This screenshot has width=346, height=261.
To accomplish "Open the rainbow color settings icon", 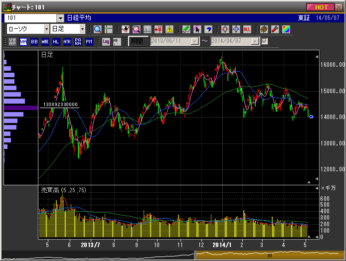I will click(x=285, y=29).
